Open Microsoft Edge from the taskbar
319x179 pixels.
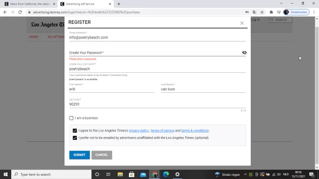coord(166,174)
